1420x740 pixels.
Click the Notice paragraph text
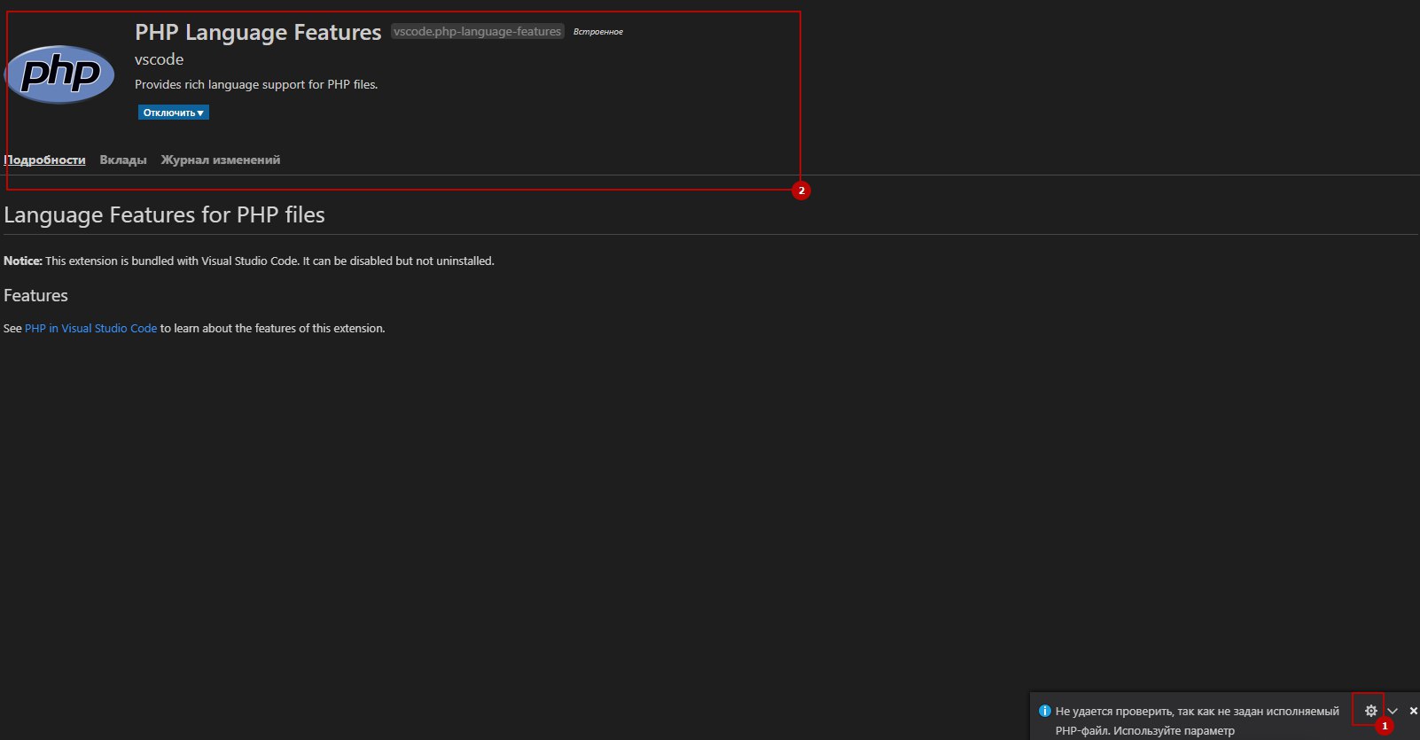tap(249, 261)
